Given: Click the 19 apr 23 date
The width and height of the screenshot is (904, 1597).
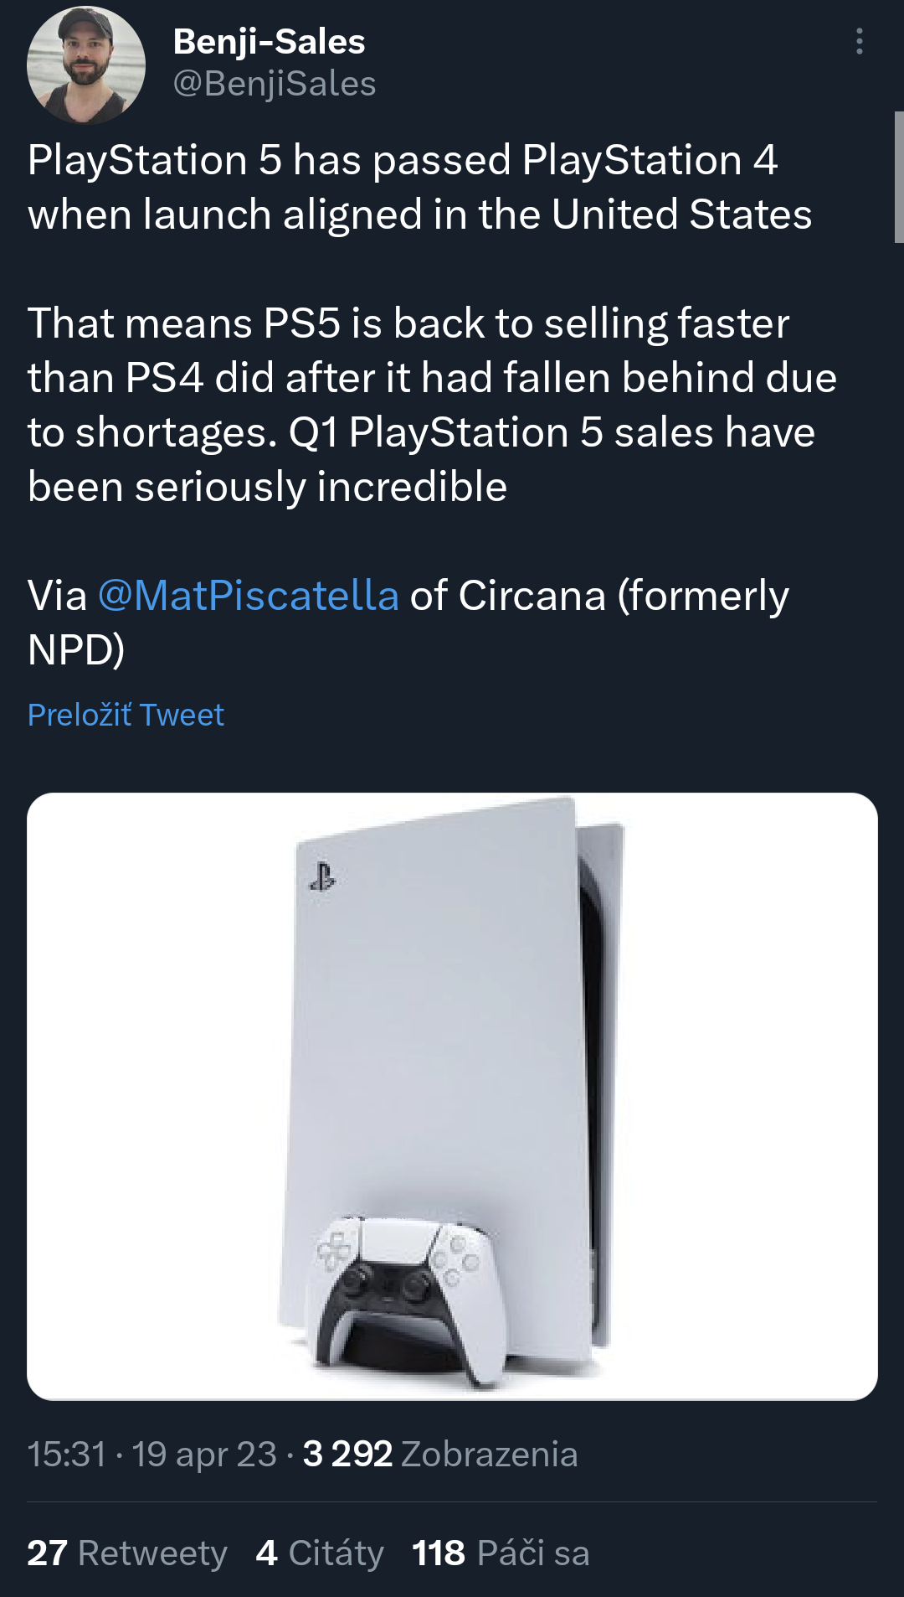Looking at the screenshot, I should pos(204,1455).
